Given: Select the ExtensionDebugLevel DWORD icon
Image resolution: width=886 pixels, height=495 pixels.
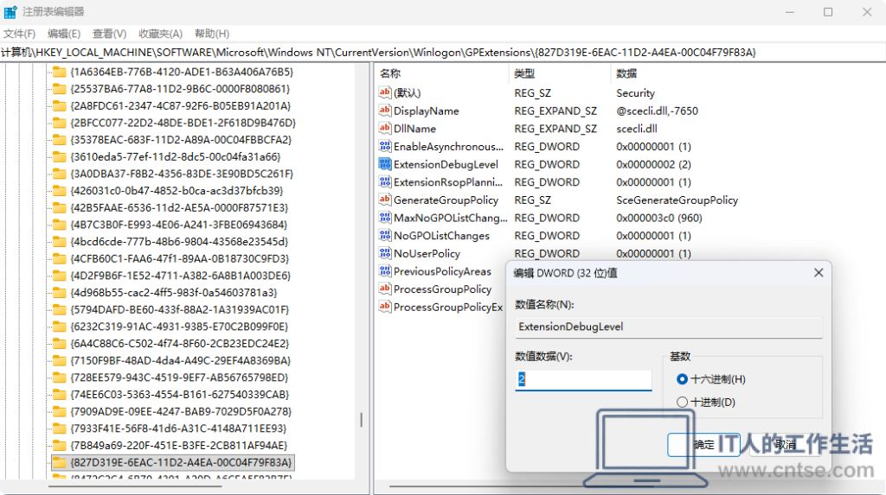Looking at the screenshot, I should click(x=385, y=164).
